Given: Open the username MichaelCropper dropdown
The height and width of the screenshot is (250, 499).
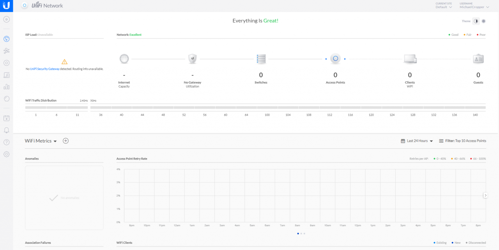Looking at the screenshot, I should tap(473, 7).
